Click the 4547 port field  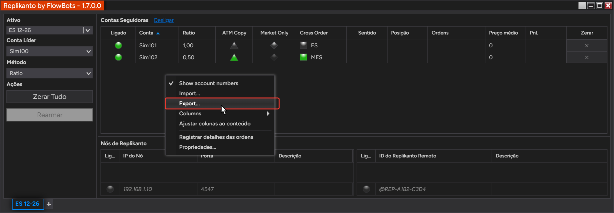(236, 189)
